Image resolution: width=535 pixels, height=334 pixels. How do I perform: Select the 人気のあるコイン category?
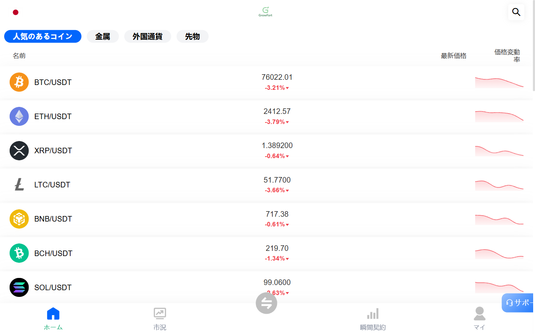43,36
